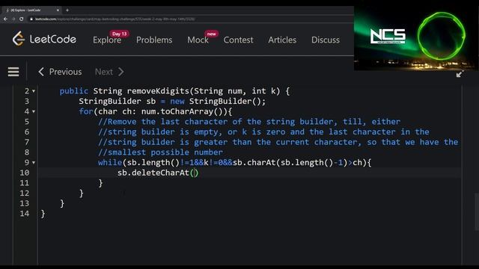Click the removeKdigits method name

158,91
